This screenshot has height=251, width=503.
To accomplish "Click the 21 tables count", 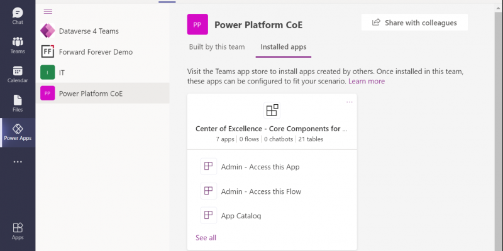I will [311, 139].
